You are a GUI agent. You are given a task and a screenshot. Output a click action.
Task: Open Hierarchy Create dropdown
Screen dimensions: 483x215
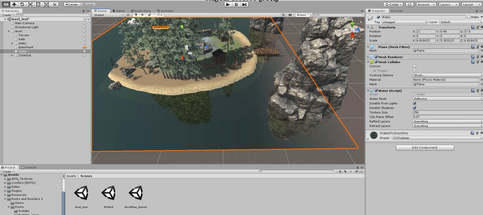7,15
